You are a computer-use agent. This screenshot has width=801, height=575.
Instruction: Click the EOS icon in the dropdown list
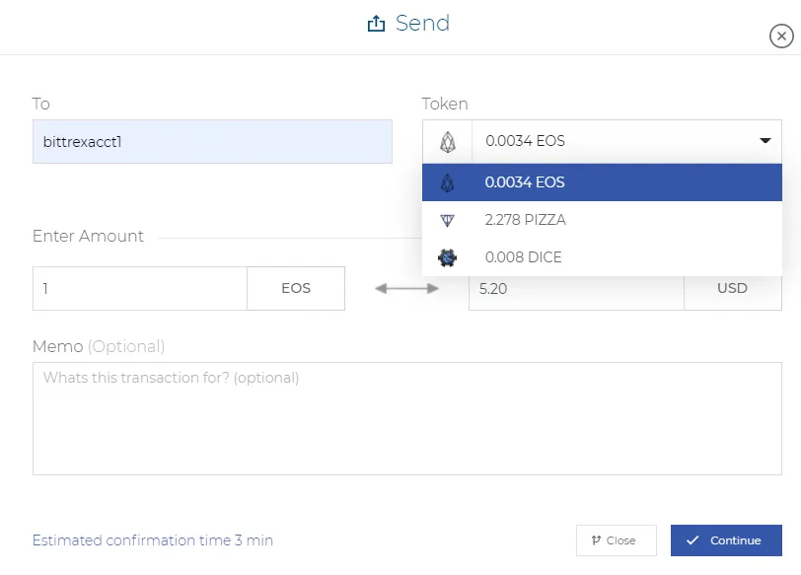pyautogui.click(x=447, y=182)
